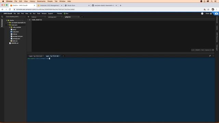The image size is (219, 123).
Task: Open index.js in the file tree
Action: click(15, 34)
